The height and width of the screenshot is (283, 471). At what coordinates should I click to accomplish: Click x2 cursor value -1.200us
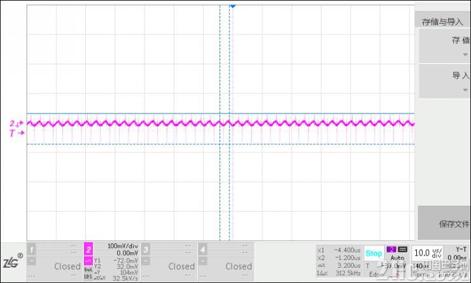point(348,258)
